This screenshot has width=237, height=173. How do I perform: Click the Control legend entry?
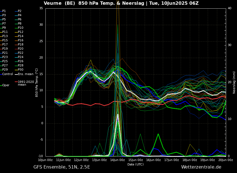click(x=6, y=74)
